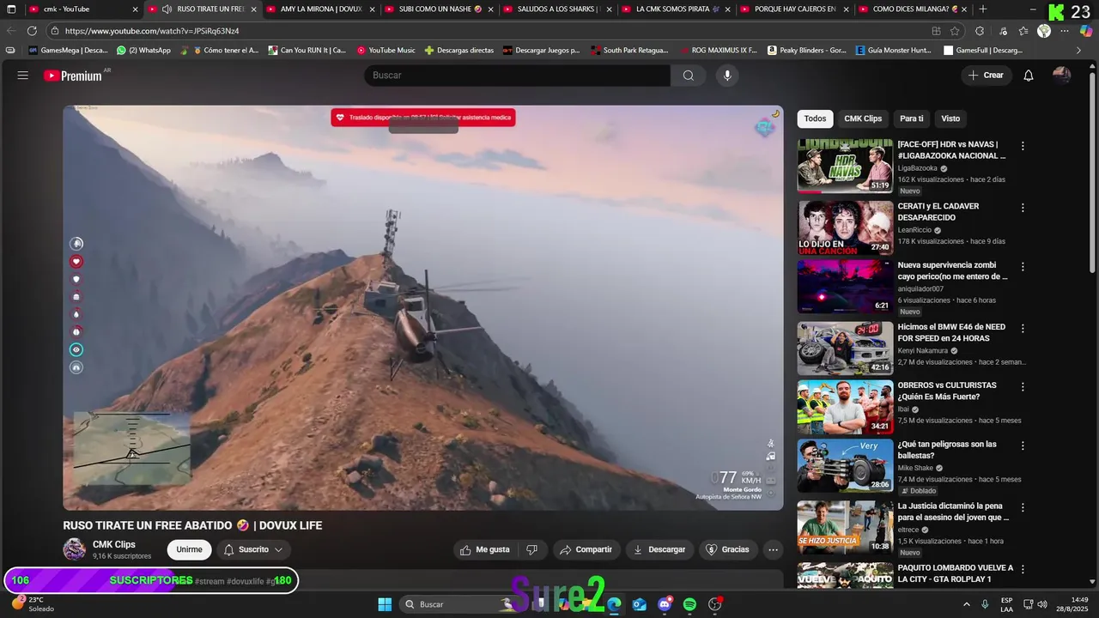Click the Crear button
Image resolution: width=1099 pixels, height=618 pixels.
pyautogui.click(x=986, y=76)
